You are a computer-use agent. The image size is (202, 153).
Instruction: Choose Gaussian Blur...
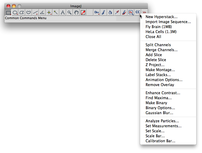(168, 113)
